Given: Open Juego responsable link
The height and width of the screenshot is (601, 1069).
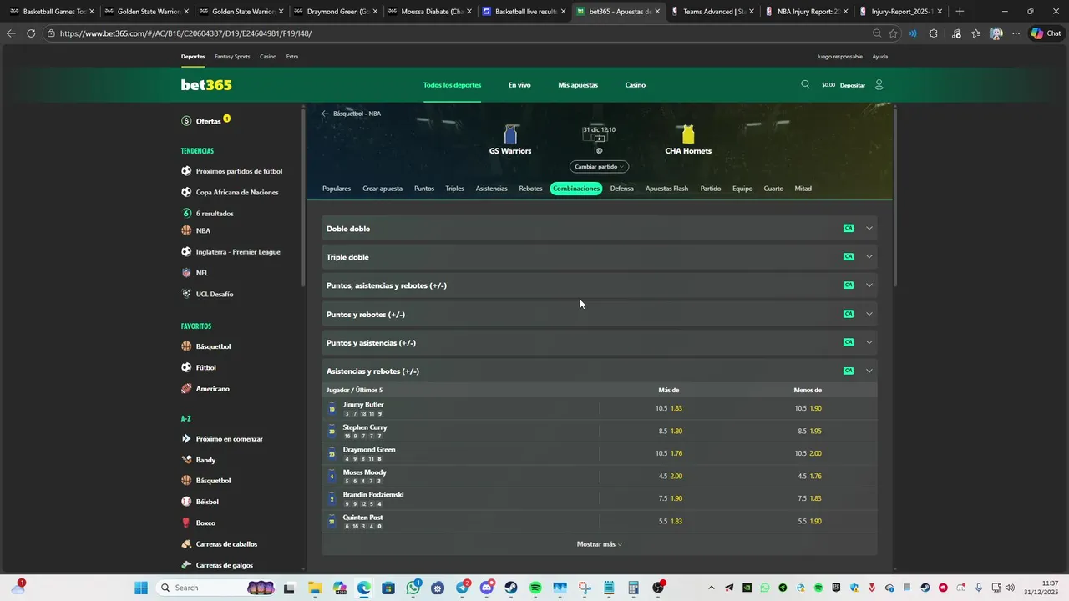Looking at the screenshot, I should click(839, 57).
